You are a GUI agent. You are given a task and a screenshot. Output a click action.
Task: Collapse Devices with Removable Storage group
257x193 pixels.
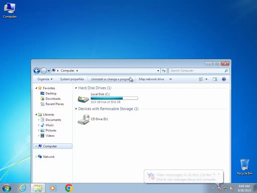(76, 109)
